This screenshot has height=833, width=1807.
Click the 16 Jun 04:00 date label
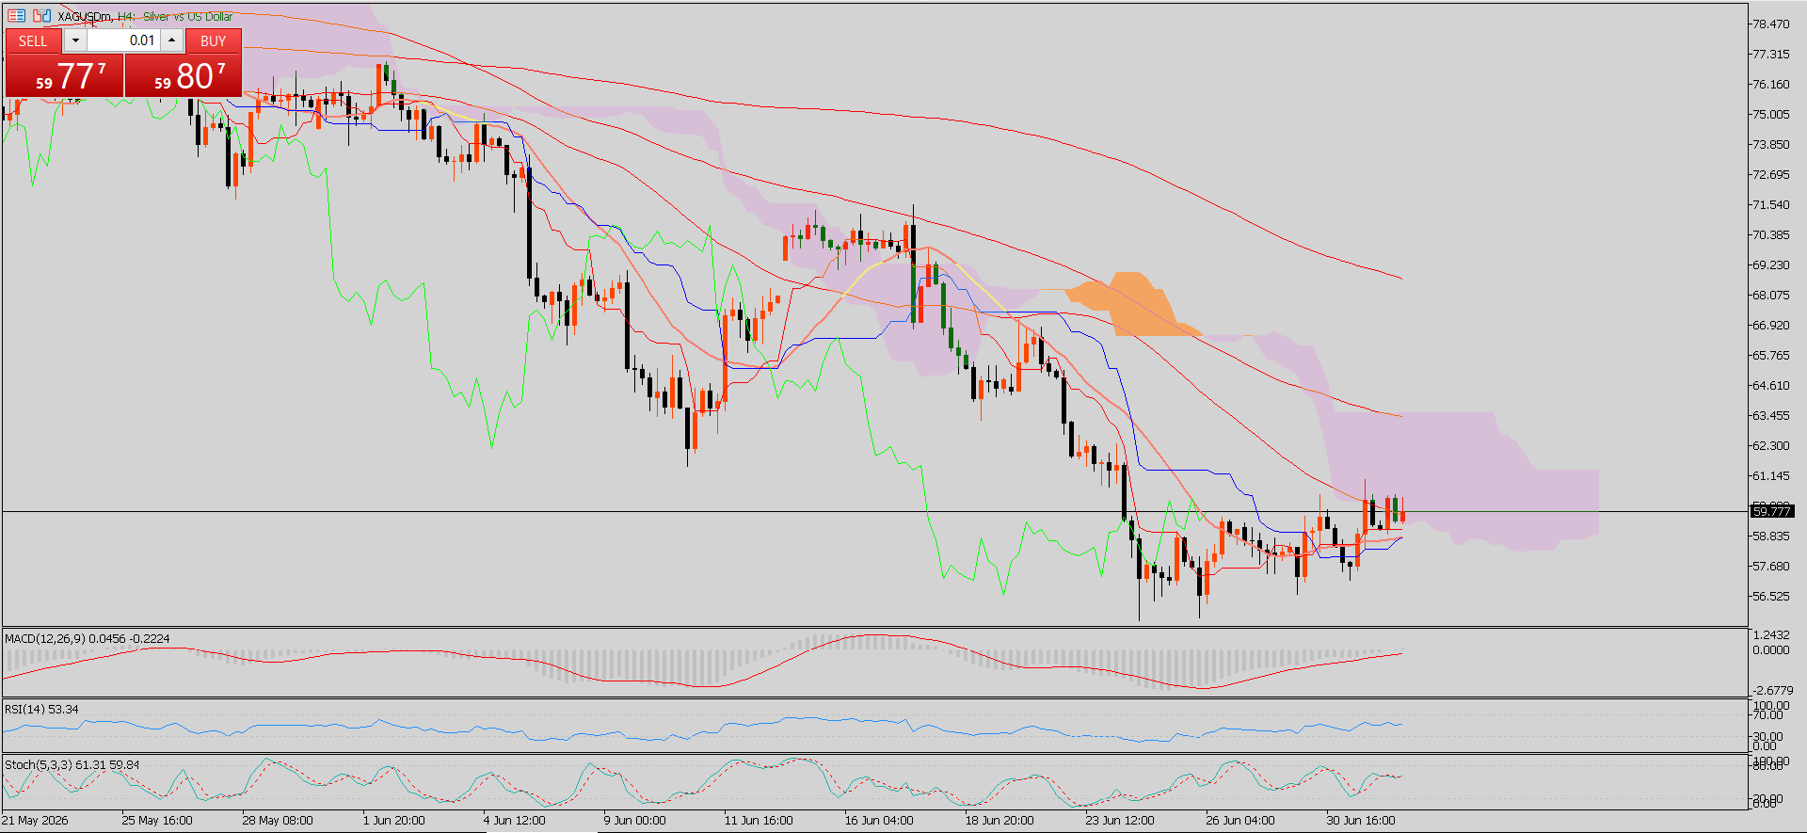pos(879,820)
